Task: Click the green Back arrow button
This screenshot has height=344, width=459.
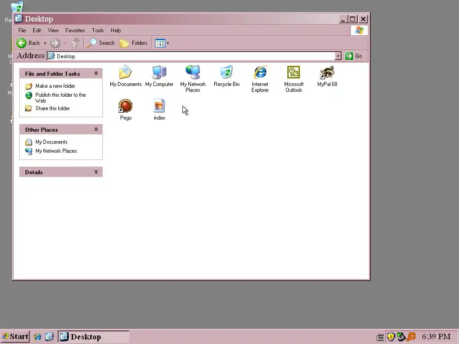Action: (22, 43)
